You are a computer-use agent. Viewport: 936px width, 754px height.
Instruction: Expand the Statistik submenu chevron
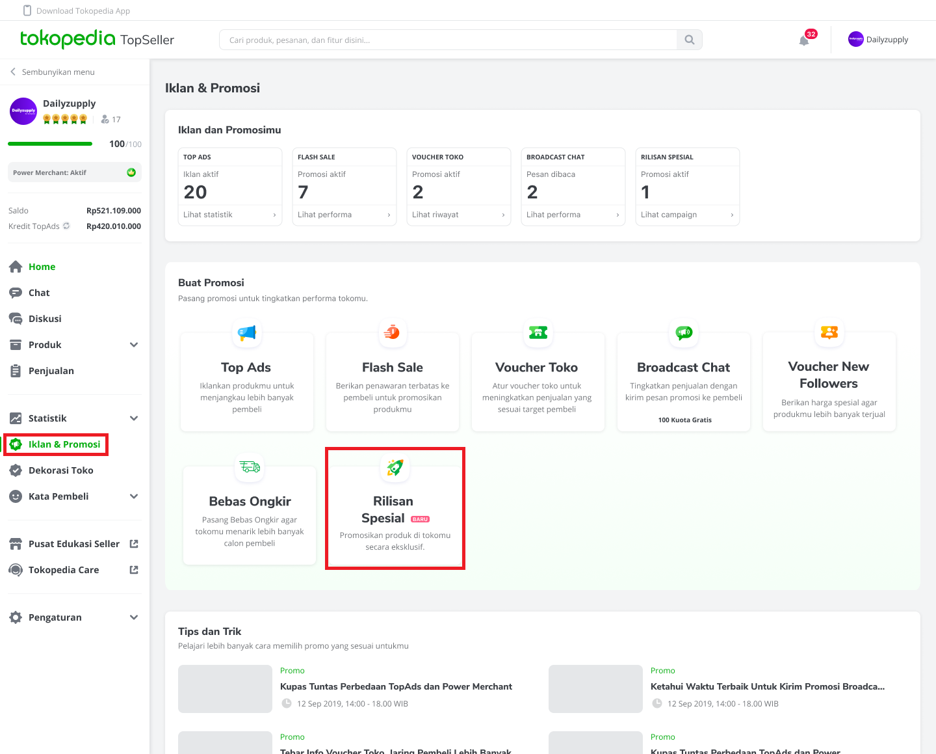point(134,418)
